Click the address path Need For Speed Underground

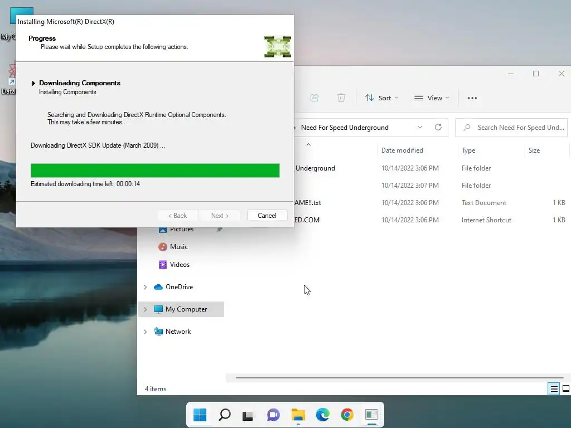point(345,128)
